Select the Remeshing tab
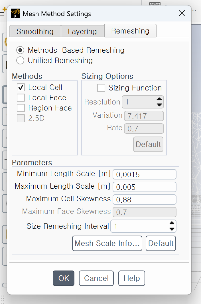The image size is (201, 304). pos(130,31)
